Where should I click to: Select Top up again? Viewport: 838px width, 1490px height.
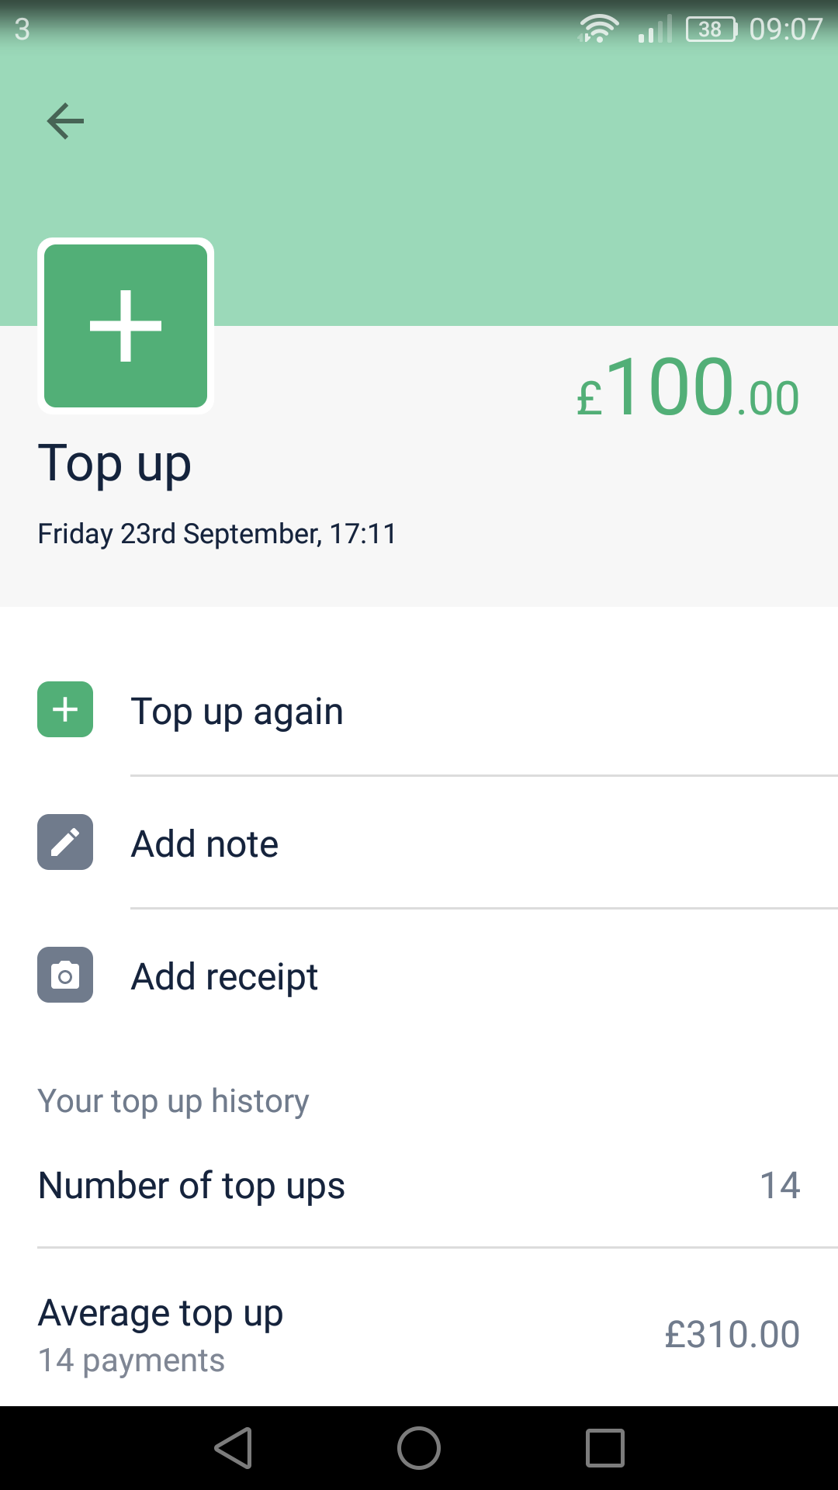[419, 710]
